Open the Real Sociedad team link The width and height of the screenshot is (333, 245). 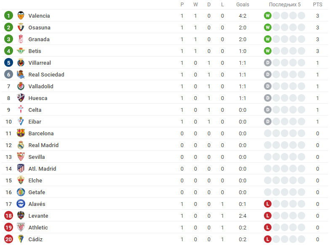46,75
